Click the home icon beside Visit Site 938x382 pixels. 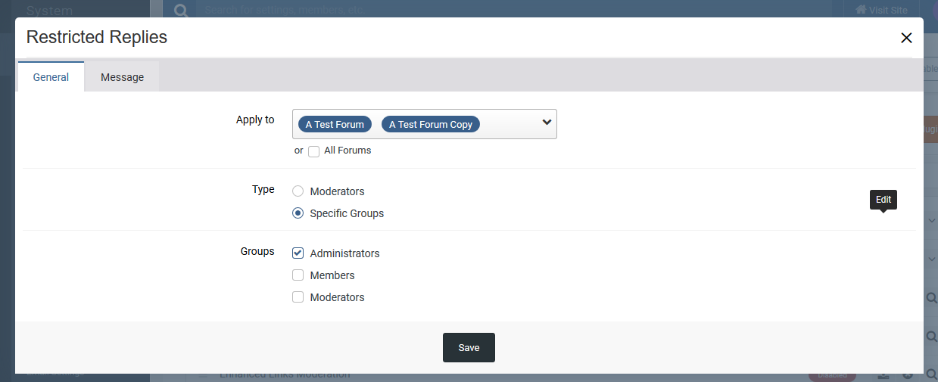(861, 11)
